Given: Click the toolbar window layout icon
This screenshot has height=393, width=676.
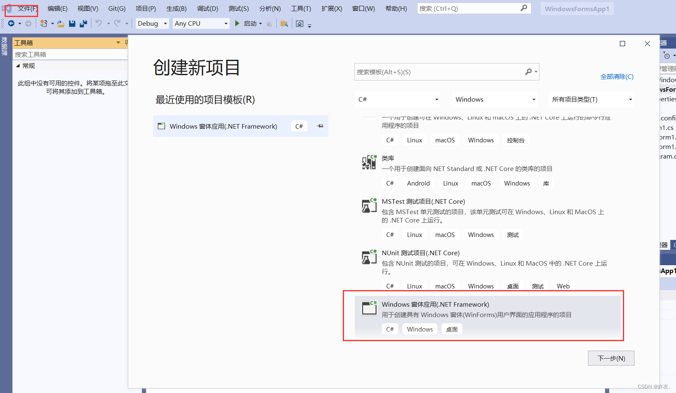Looking at the screenshot, I should [x=300, y=24].
